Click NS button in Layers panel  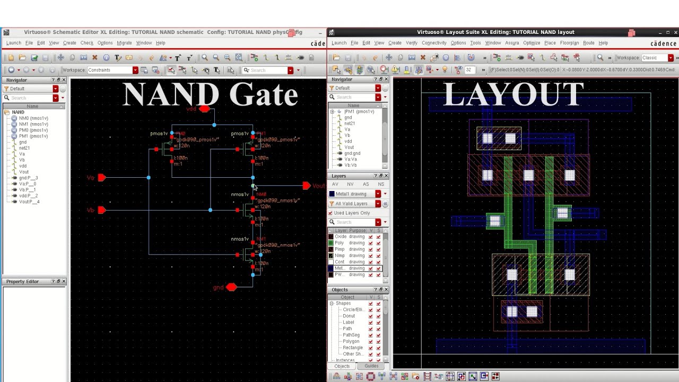pyautogui.click(x=381, y=185)
